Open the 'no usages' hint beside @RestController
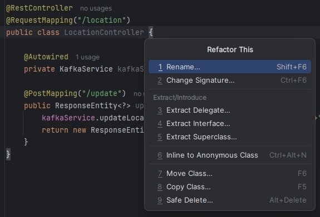320x217 pixels. pyautogui.click(x=96, y=8)
